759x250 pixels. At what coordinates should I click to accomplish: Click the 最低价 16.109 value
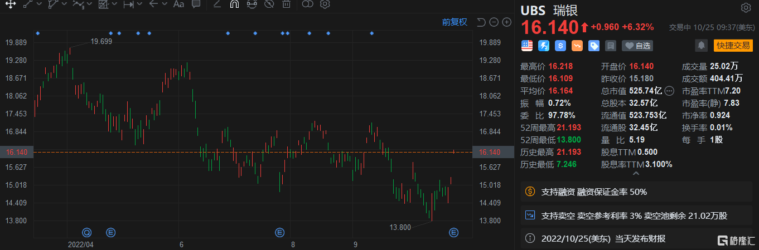pos(559,79)
